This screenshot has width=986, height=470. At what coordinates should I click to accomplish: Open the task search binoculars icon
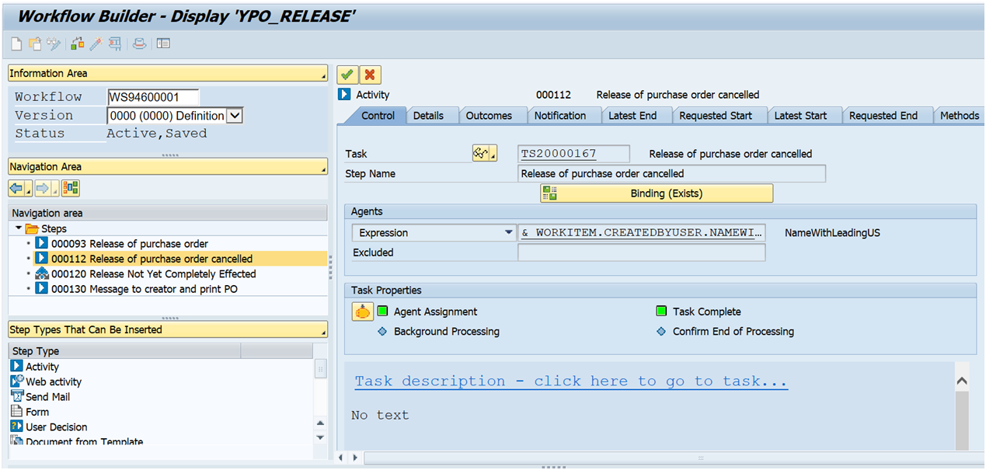click(x=480, y=153)
